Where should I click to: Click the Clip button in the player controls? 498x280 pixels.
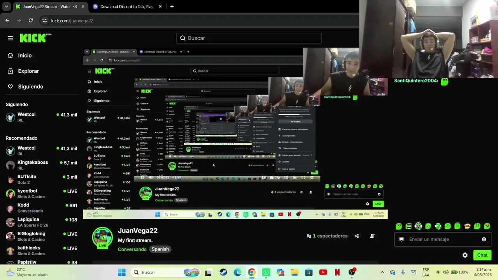coord(275,178)
